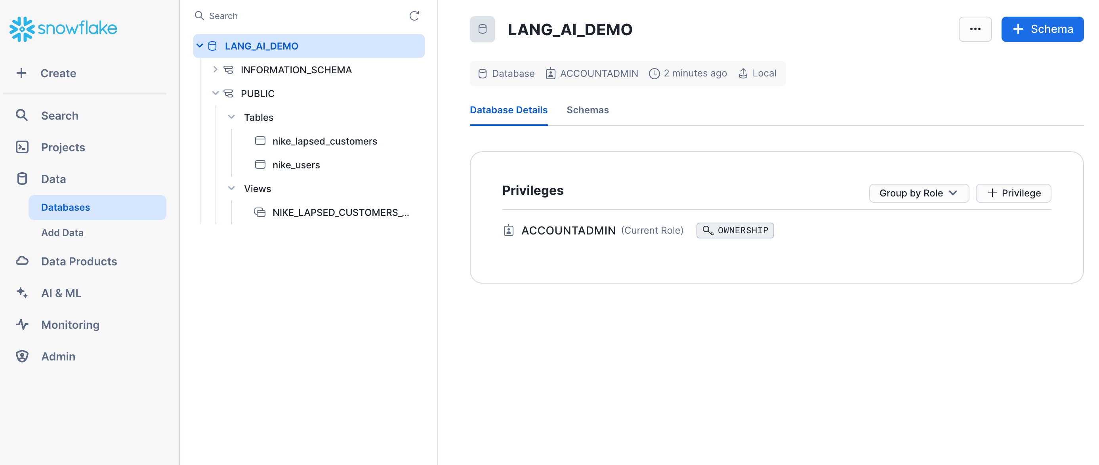Switch to the Schemas tab
The width and height of the screenshot is (1099, 465).
click(588, 110)
